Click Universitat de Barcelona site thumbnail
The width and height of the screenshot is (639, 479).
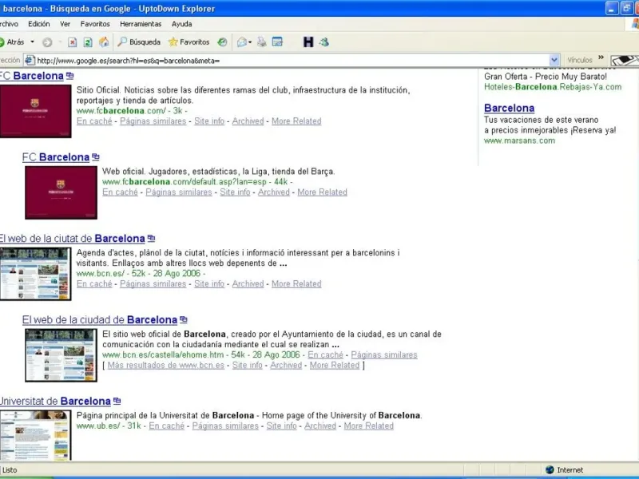(35, 436)
